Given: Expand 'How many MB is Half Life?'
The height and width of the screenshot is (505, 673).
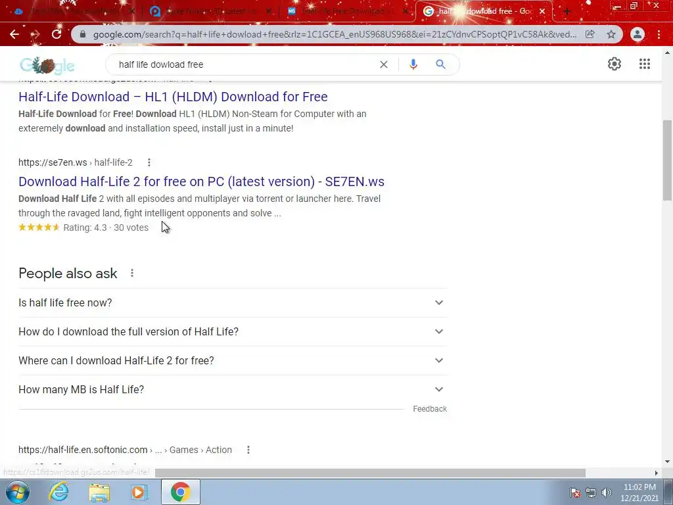Looking at the screenshot, I should (x=233, y=389).
